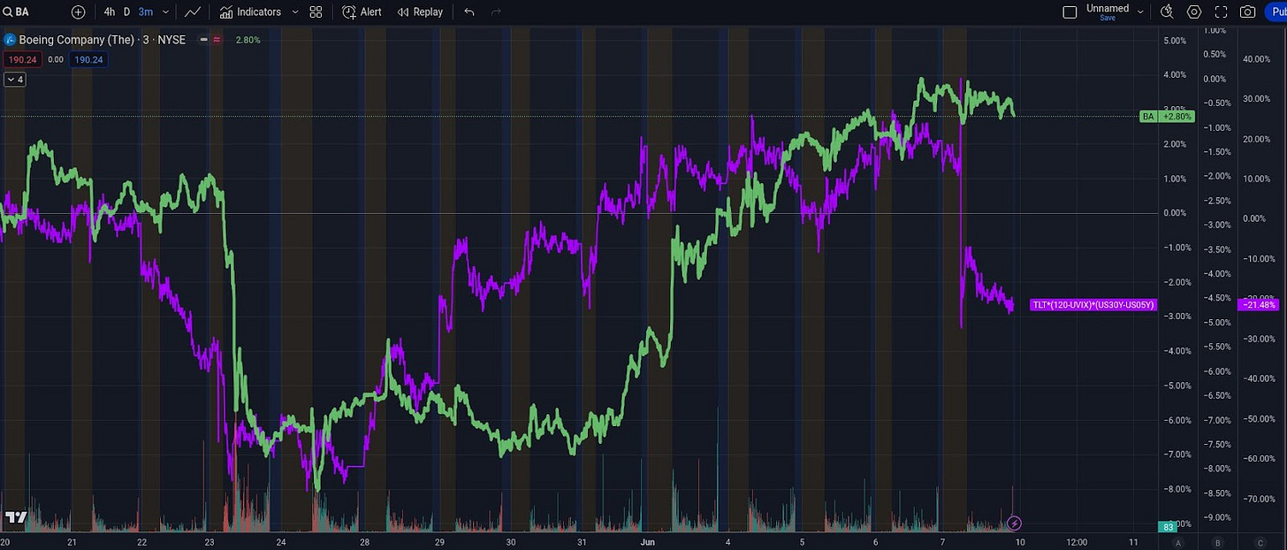Open indicator templates grid icon
The image size is (1287, 550).
tap(316, 11)
